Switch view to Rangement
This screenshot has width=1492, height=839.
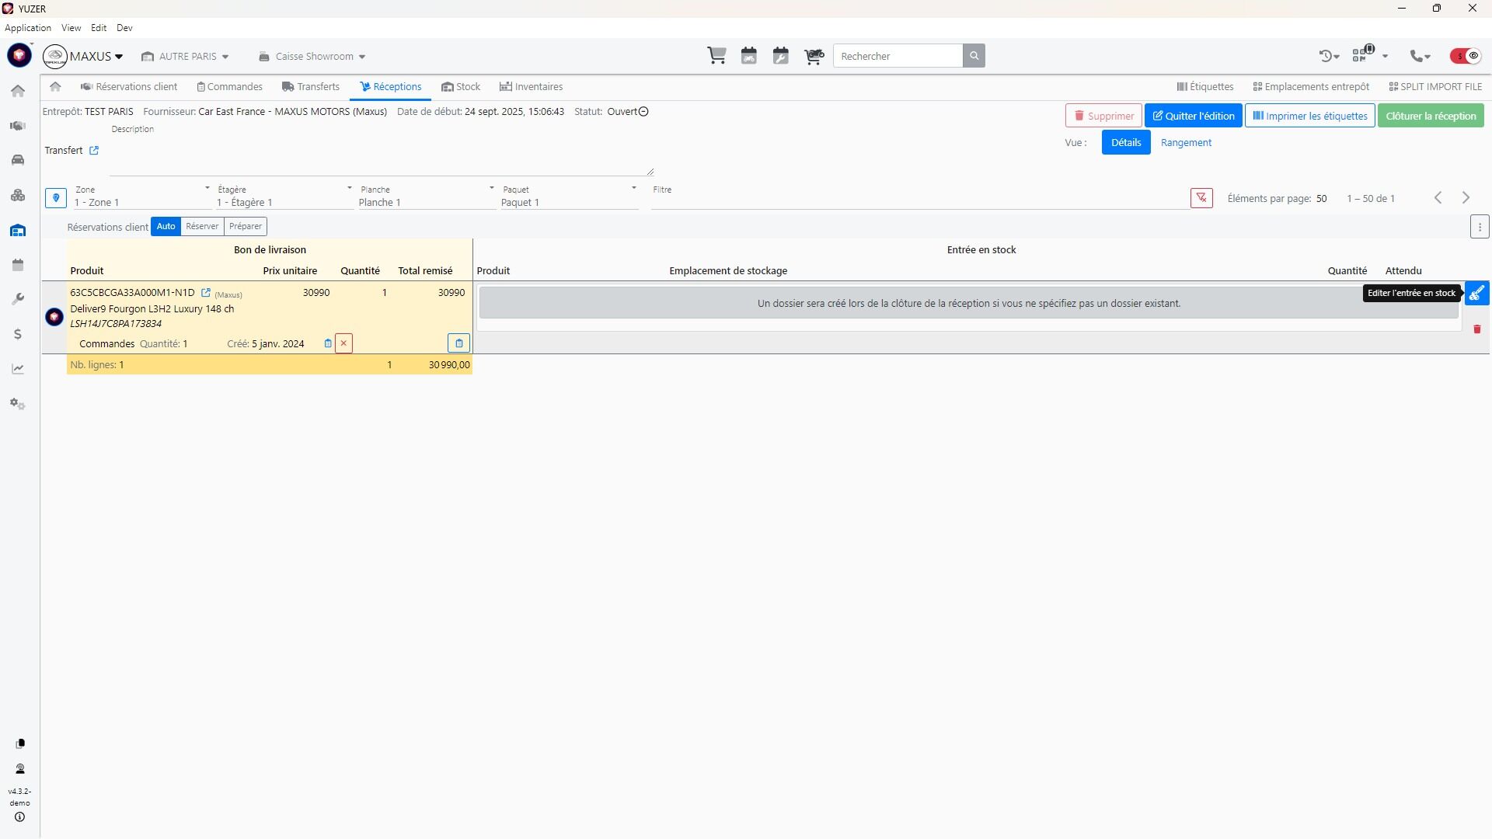1186,143
